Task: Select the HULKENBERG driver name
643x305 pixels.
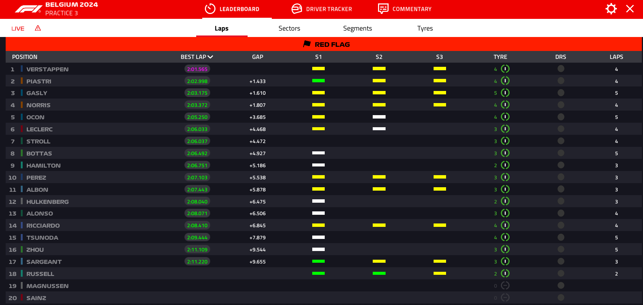Action: click(48, 202)
